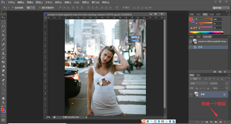The image size is (231, 124).
Task: Pick the Type tool in toolbar
Action: tap(3, 85)
